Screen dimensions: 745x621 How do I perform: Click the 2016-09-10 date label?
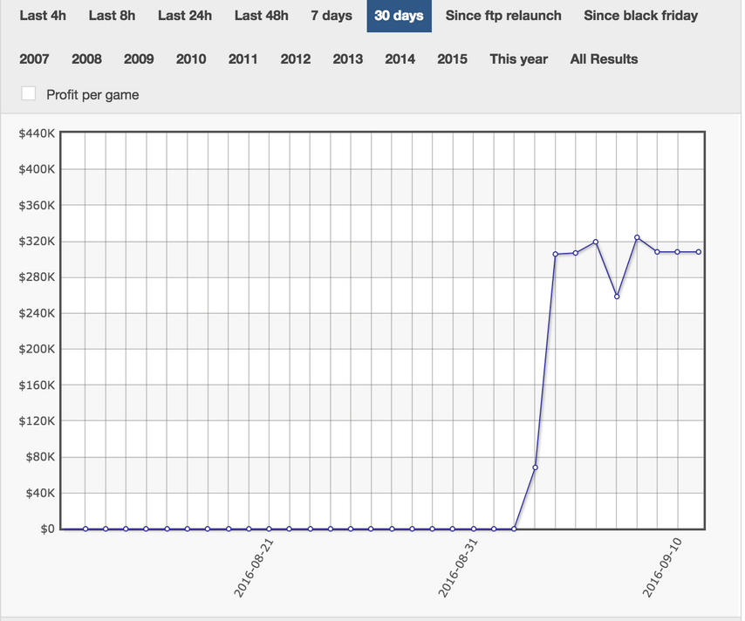662,567
